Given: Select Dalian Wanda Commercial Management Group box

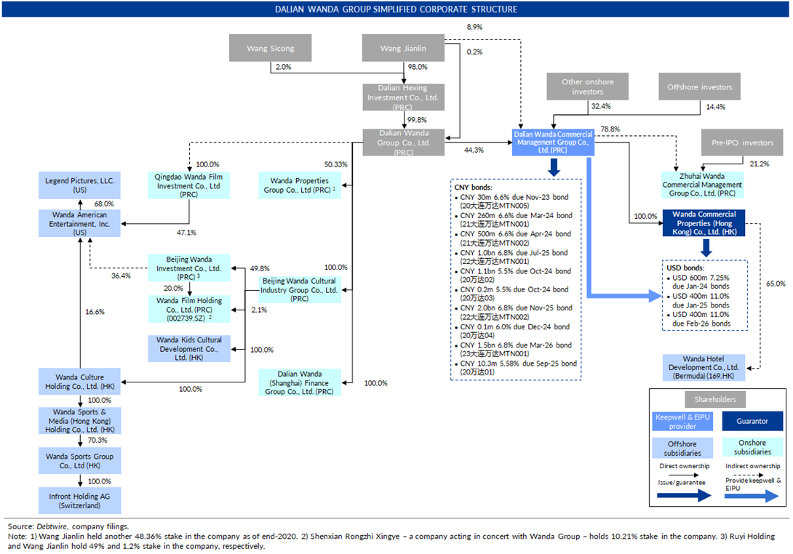Looking at the screenshot, I should pyautogui.click(x=554, y=142).
